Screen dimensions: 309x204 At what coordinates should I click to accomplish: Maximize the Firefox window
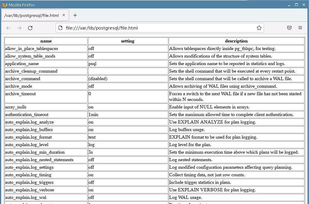click(296, 5)
